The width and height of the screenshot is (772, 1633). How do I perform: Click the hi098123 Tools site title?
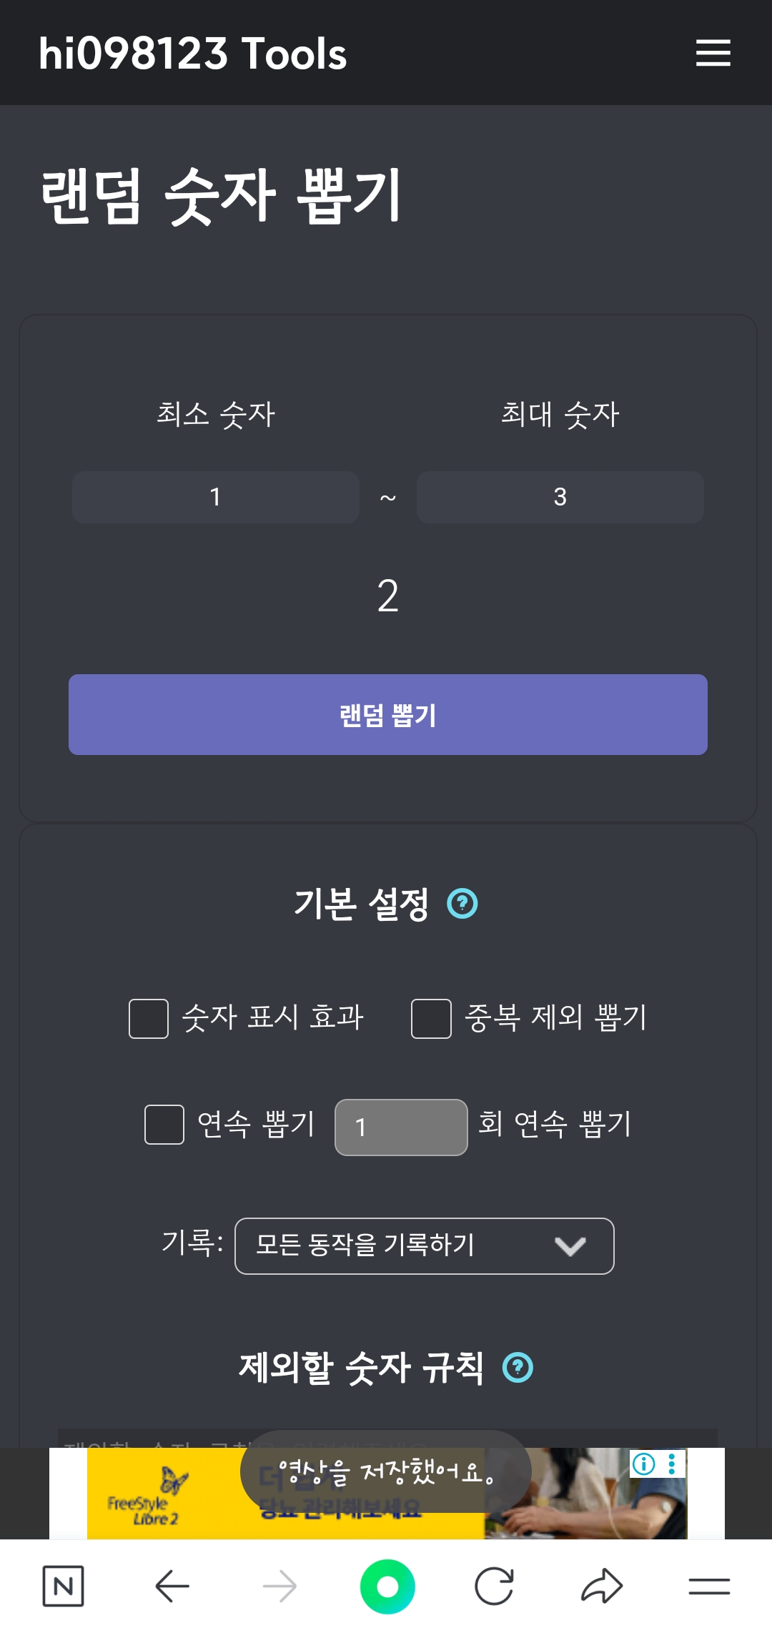[193, 54]
